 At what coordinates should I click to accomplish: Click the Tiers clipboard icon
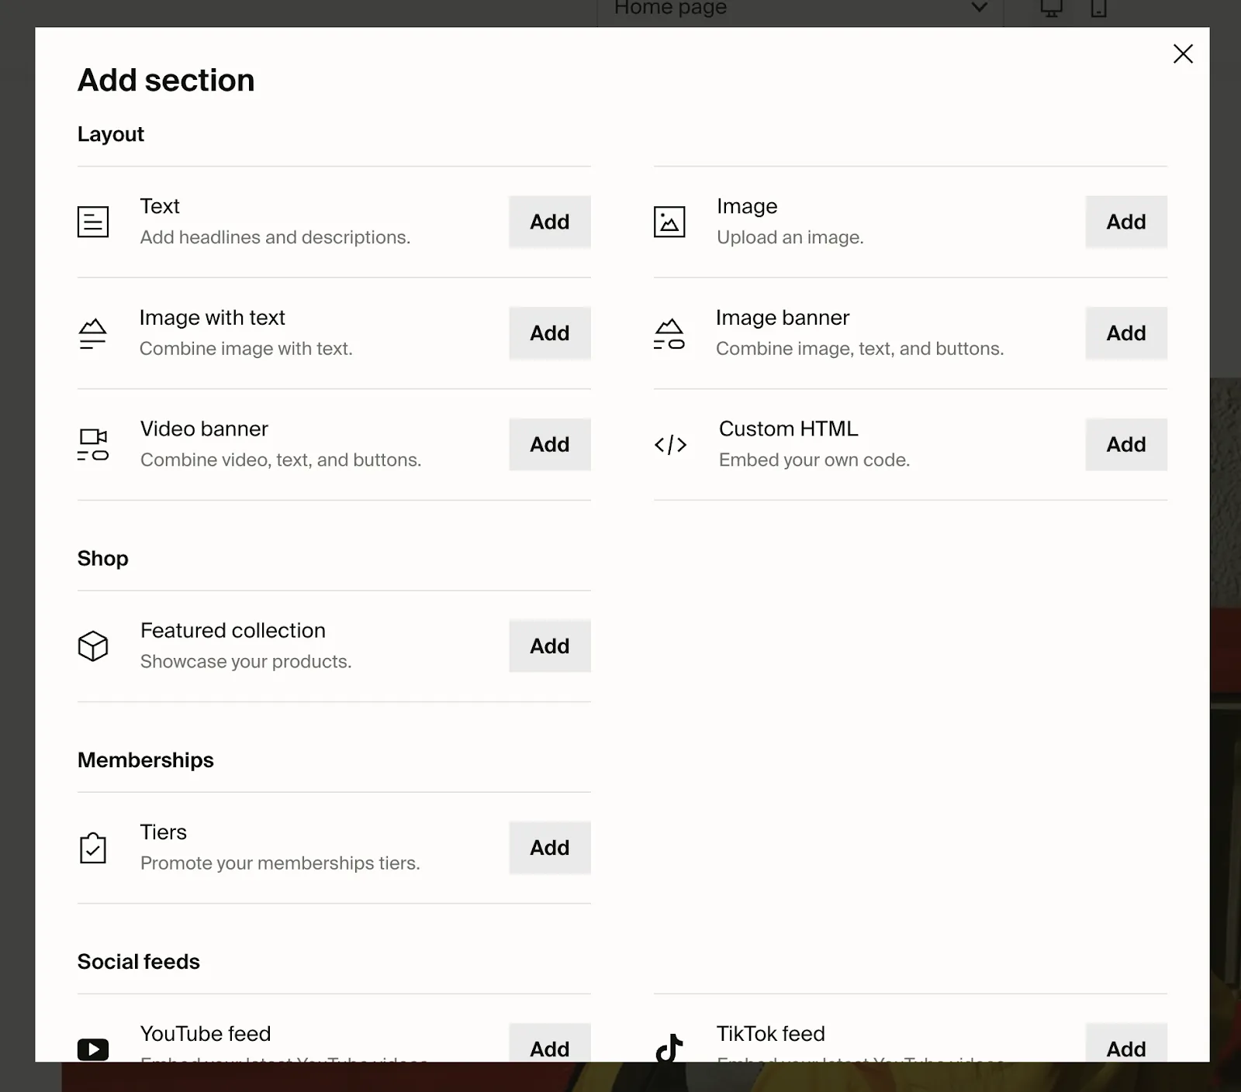tap(93, 848)
